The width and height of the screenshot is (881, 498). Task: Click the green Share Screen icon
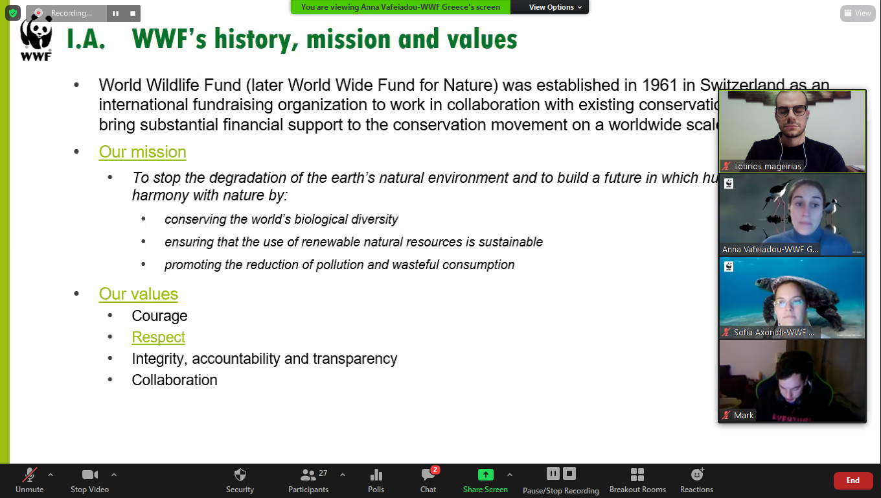[x=485, y=475]
